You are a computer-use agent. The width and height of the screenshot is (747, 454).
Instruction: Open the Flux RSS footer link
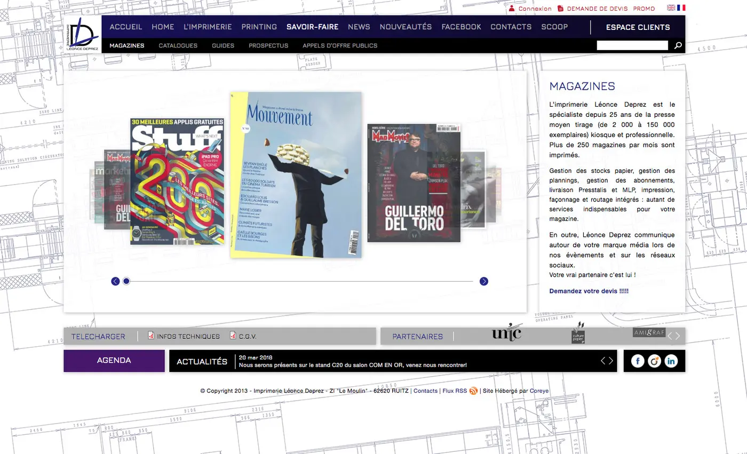click(455, 391)
